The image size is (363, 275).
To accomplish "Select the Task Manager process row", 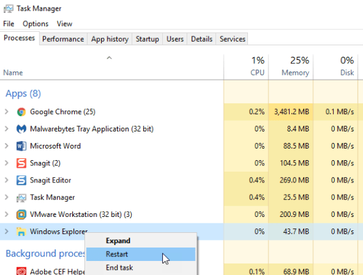I will click(181, 197).
